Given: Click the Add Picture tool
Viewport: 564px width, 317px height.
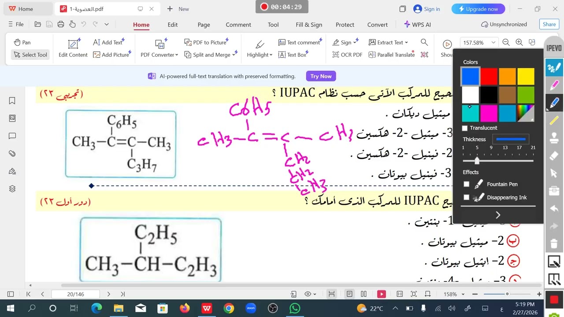Looking at the screenshot, I should click(x=111, y=55).
